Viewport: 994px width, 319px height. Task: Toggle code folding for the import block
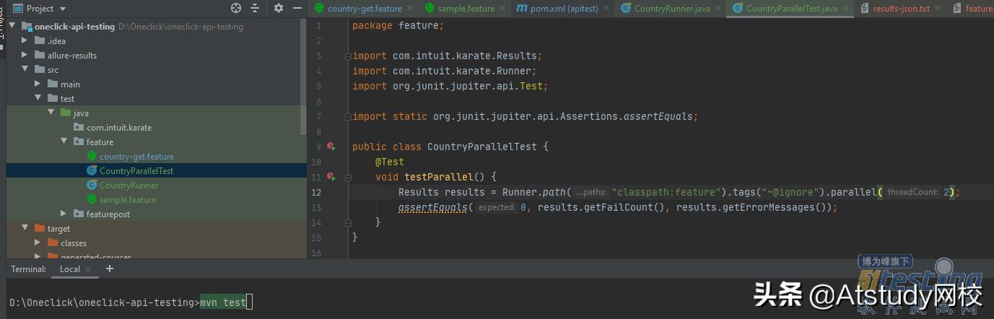348,56
